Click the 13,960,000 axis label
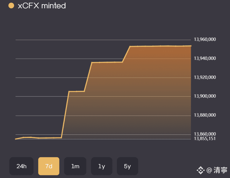This screenshot has height=178, width=230. 205,39
